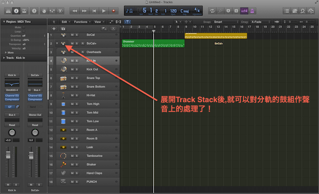Image resolution: width=319 pixels, height=194 pixels.
Task: Click the waveform zoom button
Action: tap(276, 22)
